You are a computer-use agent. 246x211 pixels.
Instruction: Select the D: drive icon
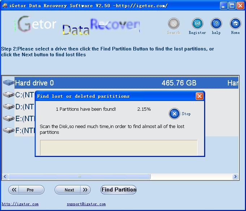[8, 106]
